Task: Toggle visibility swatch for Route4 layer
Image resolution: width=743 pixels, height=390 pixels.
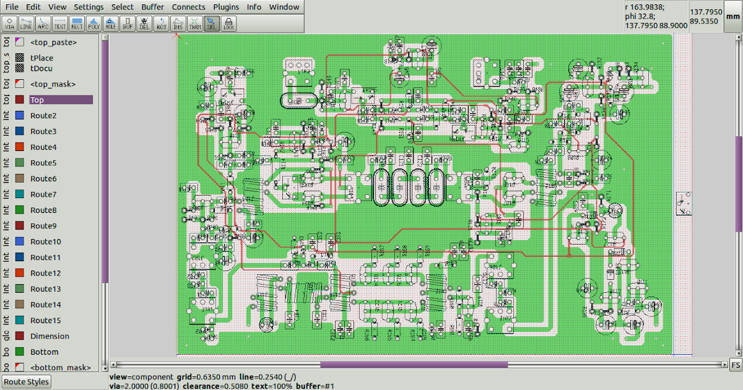Action: [x=19, y=147]
